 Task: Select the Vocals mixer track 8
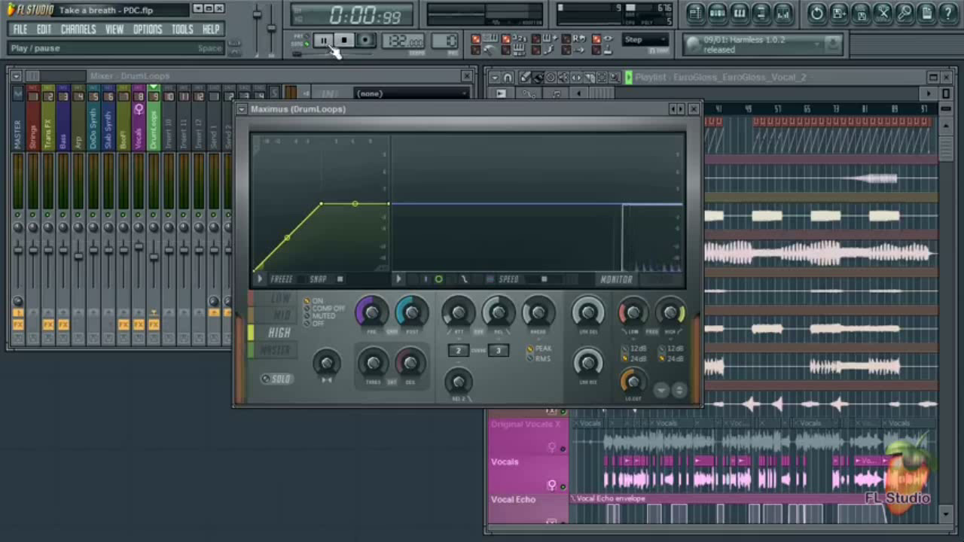point(139,120)
